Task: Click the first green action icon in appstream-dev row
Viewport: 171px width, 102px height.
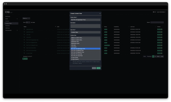Action: pyautogui.click(x=158, y=29)
